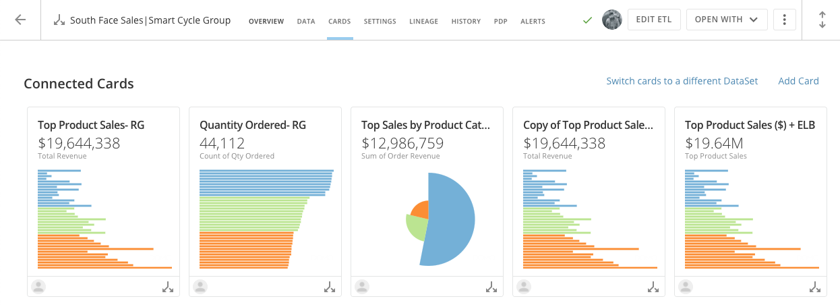Open the Quantity Ordered- RG card title
Image resolution: width=840 pixels, height=305 pixels.
tap(252, 125)
